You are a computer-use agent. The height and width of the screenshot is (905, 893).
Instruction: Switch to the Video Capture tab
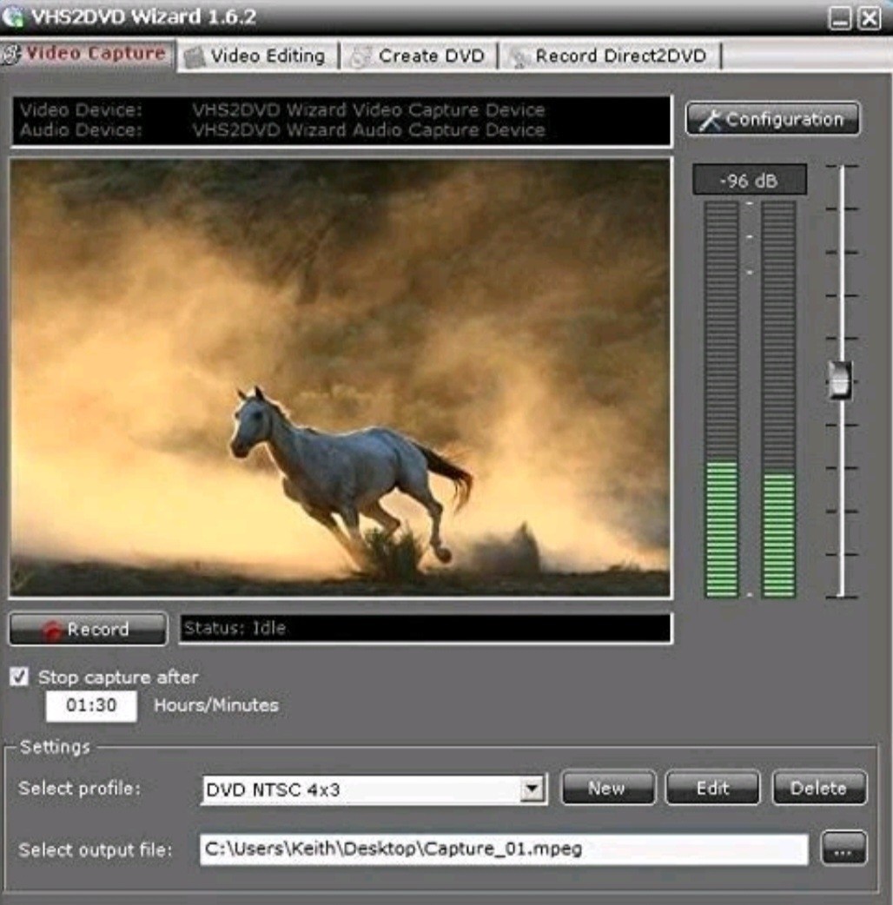(87, 54)
